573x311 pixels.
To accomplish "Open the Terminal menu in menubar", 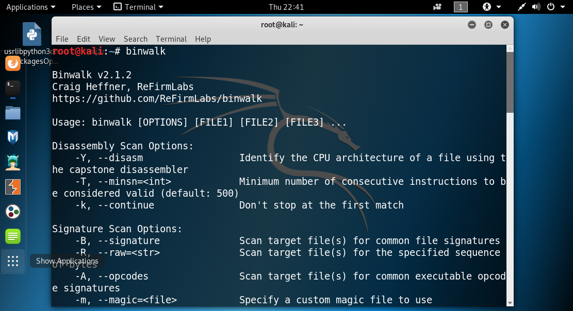I will tap(171, 39).
